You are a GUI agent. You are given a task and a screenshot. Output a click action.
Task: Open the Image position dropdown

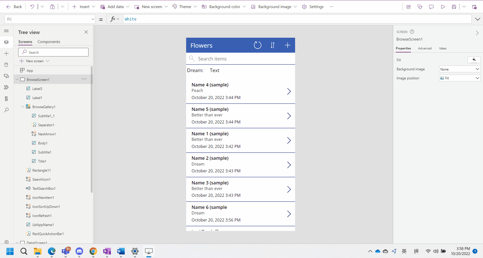click(x=460, y=78)
